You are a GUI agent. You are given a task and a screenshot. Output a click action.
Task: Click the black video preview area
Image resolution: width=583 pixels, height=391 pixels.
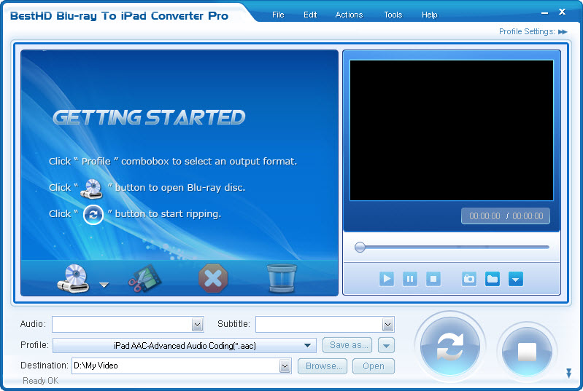point(452,130)
